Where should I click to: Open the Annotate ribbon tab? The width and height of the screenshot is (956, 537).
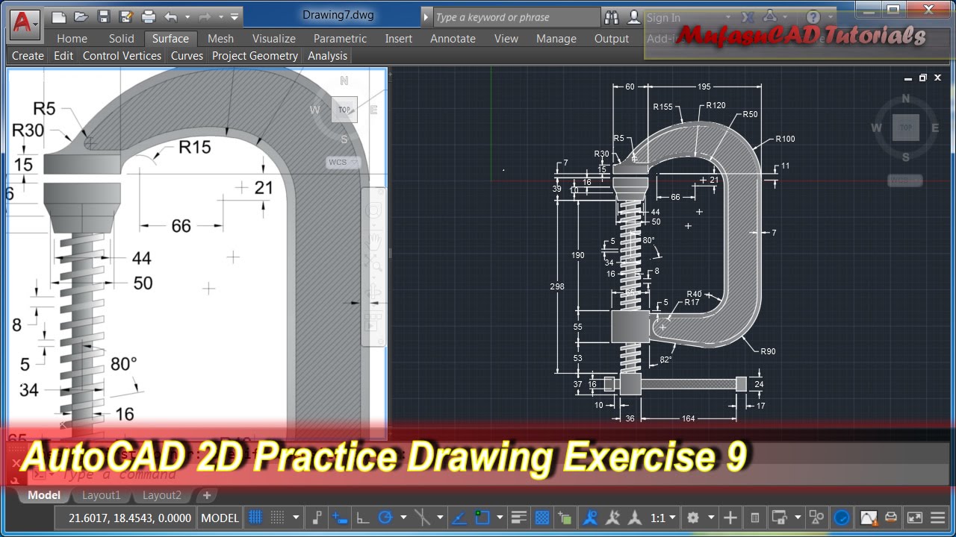pyautogui.click(x=453, y=39)
